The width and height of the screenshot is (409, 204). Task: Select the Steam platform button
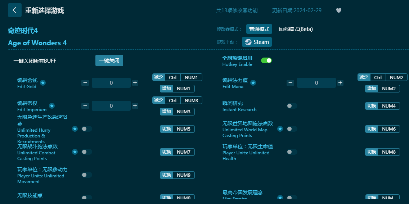point(257,42)
